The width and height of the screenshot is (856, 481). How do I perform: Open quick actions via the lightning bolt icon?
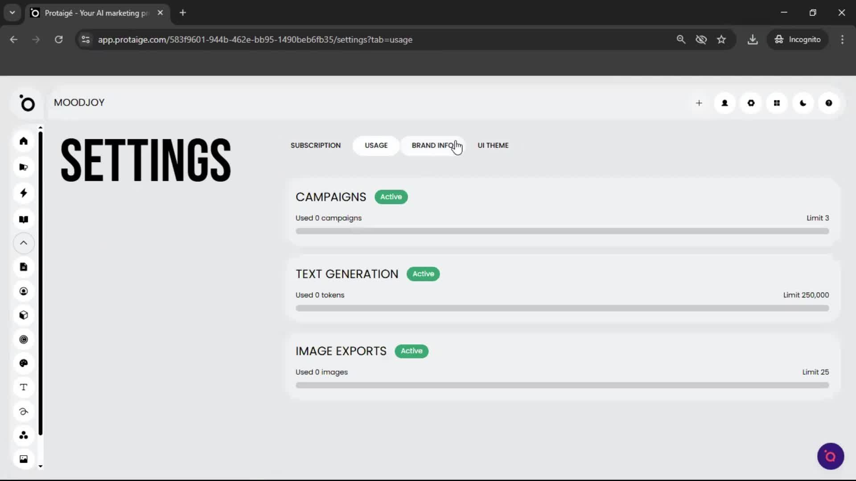tap(24, 193)
